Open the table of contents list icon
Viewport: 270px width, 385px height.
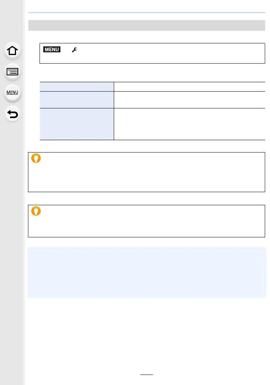coord(13,72)
